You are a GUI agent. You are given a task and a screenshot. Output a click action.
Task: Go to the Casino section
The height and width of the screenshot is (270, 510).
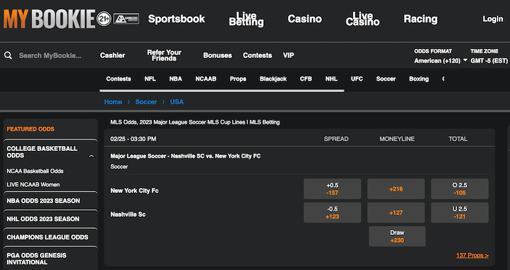[305, 19]
